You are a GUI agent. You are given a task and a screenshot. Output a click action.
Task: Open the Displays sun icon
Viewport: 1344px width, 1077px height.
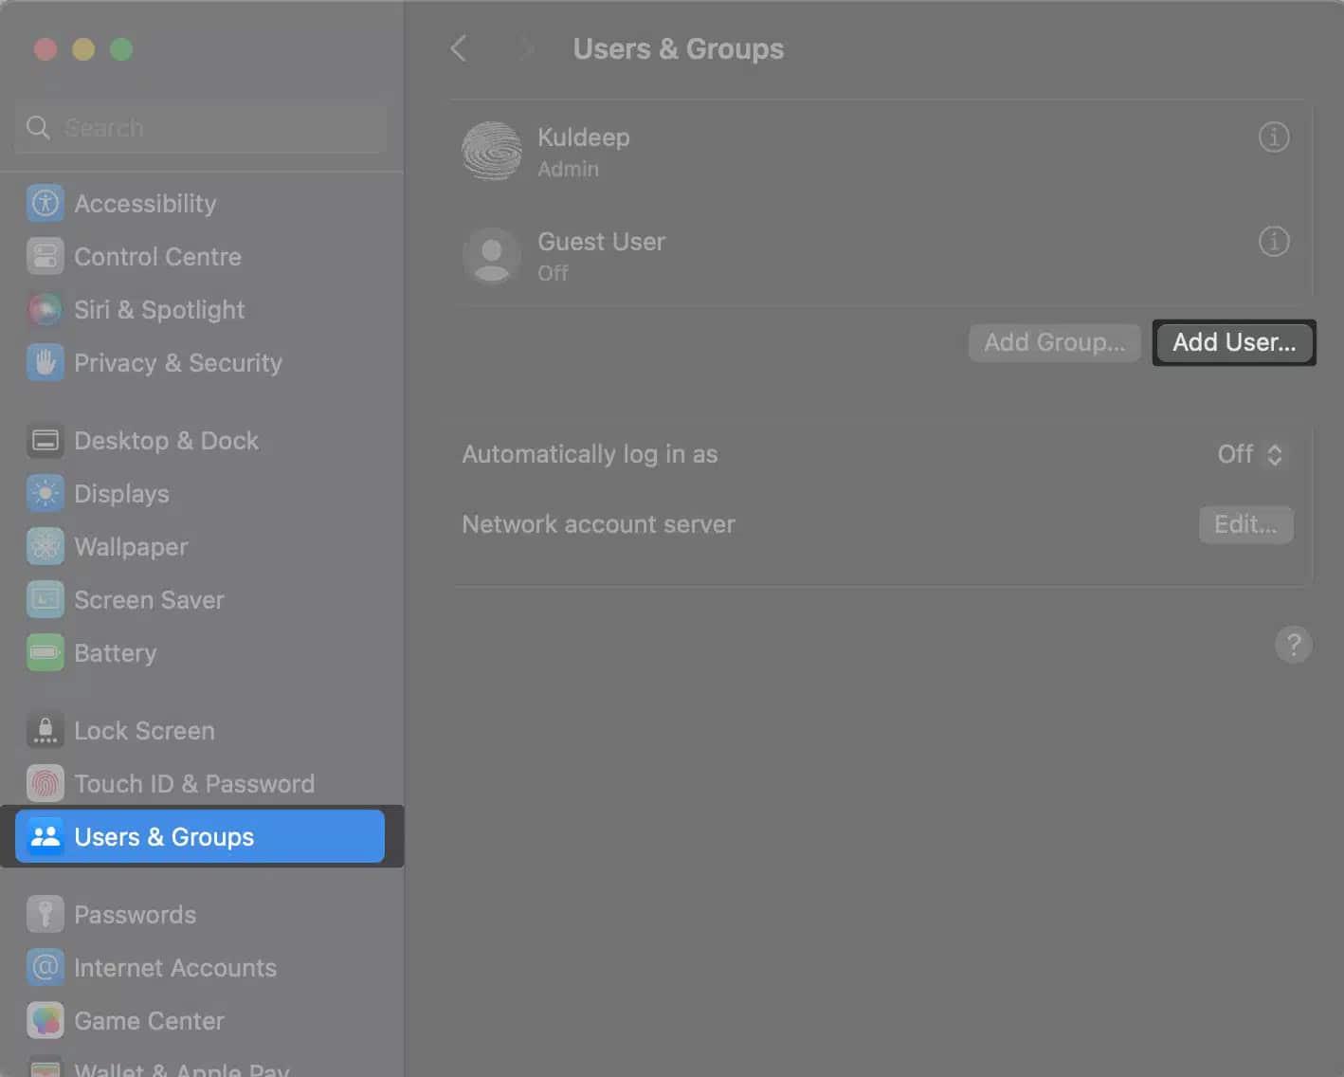pos(45,493)
